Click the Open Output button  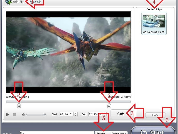coord(119,133)
